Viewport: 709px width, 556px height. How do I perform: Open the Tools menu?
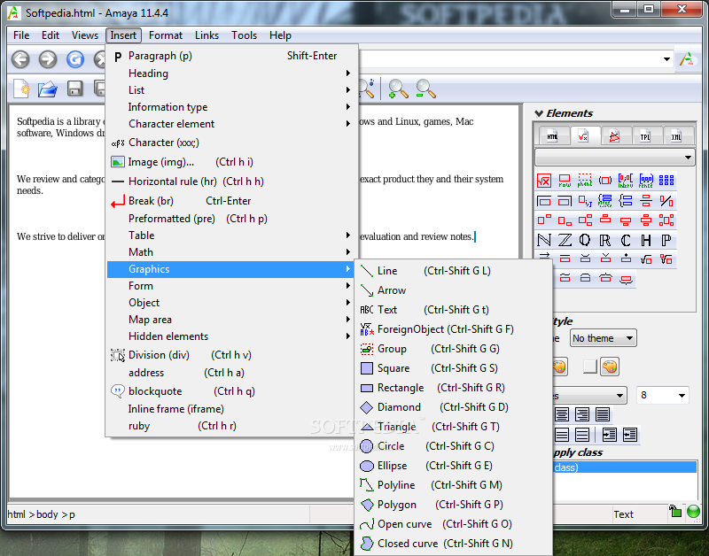(x=245, y=35)
